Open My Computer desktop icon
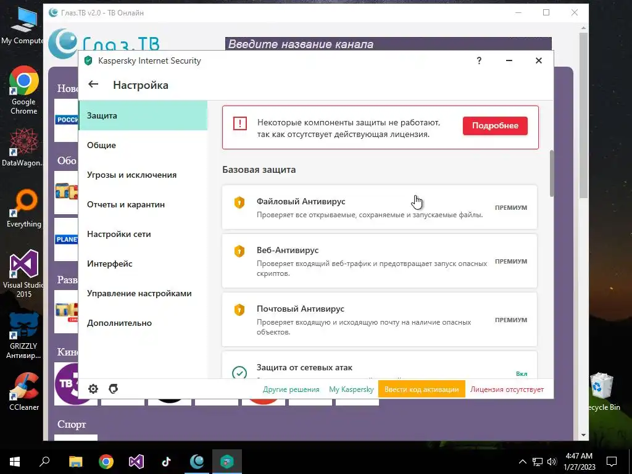Viewport: 632px width, 474px height. click(x=22, y=25)
